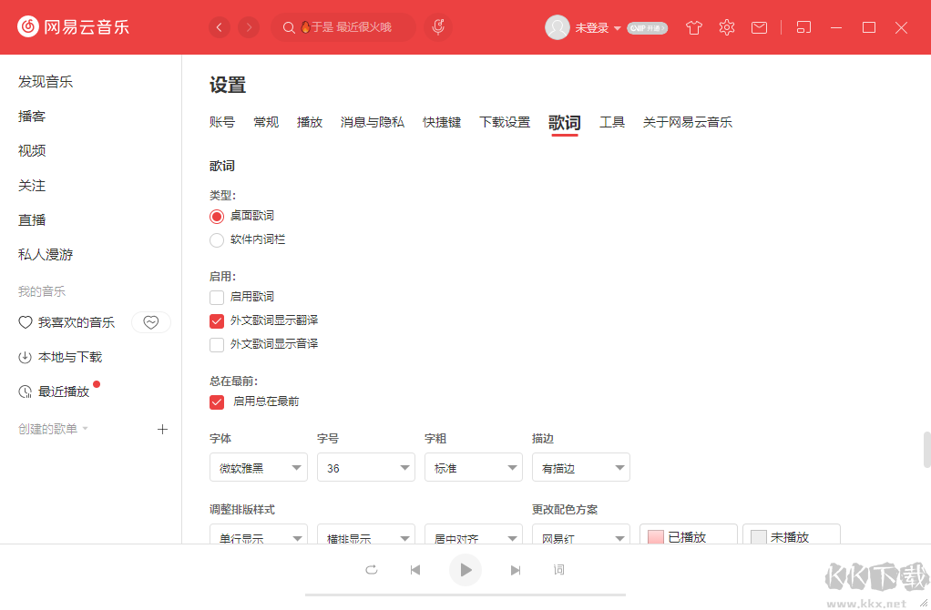Open the font dropdown showing 微软雅黑
This screenshot has width=931, height=610.
pyautogui.click(x=258, y=467)
